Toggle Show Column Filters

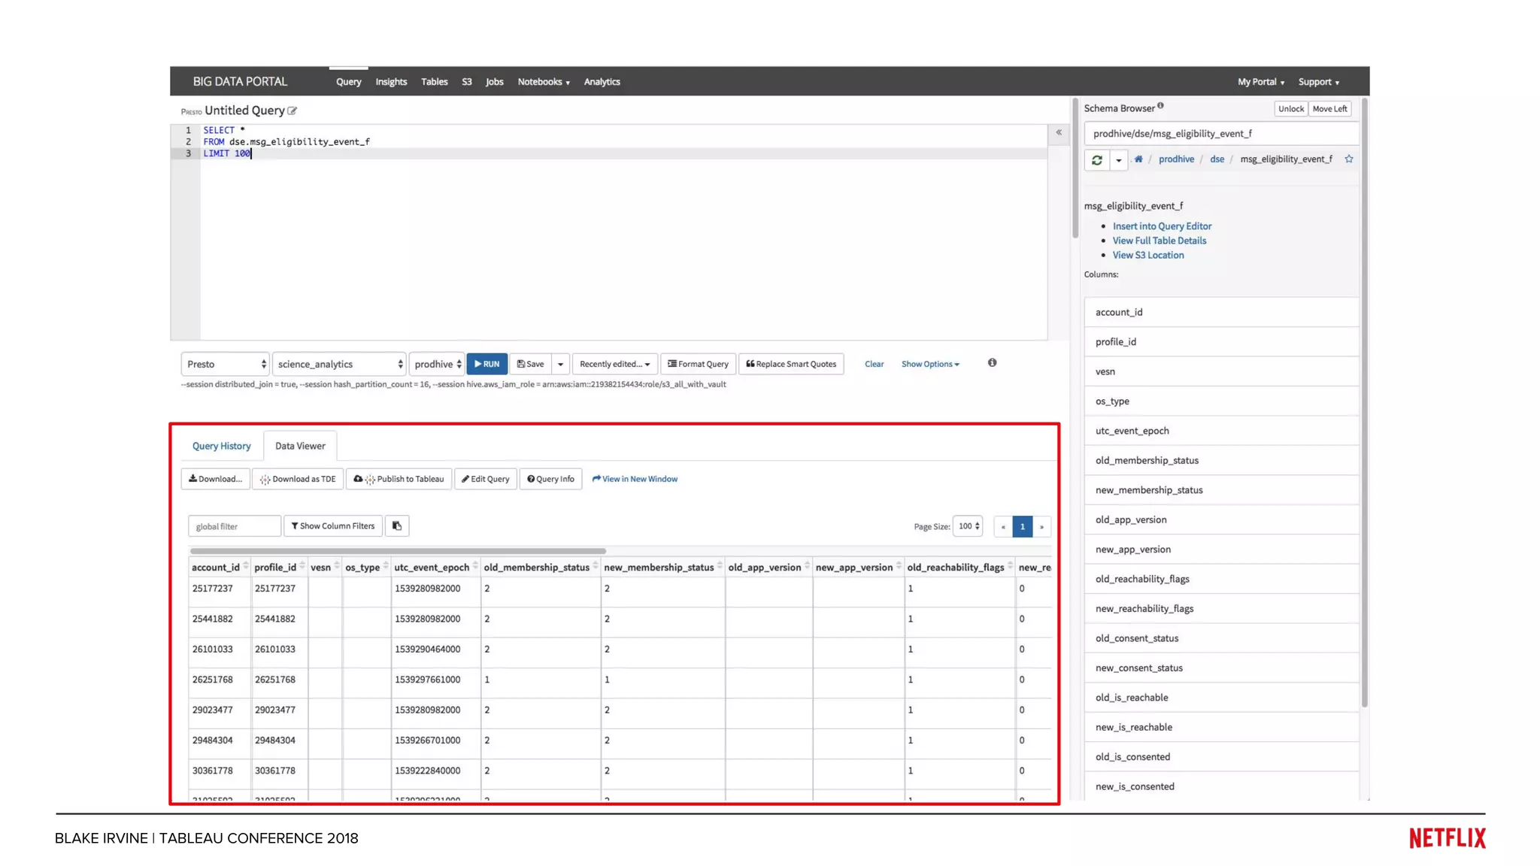click(333, 526)
